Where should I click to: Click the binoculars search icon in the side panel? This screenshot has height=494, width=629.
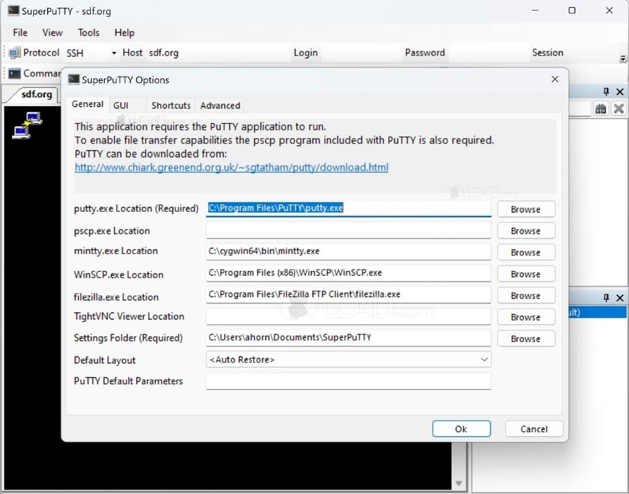601,108
